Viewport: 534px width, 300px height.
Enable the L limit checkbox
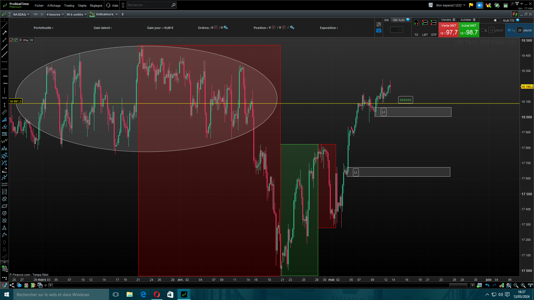pyautogui.click(x=483, y=30)
